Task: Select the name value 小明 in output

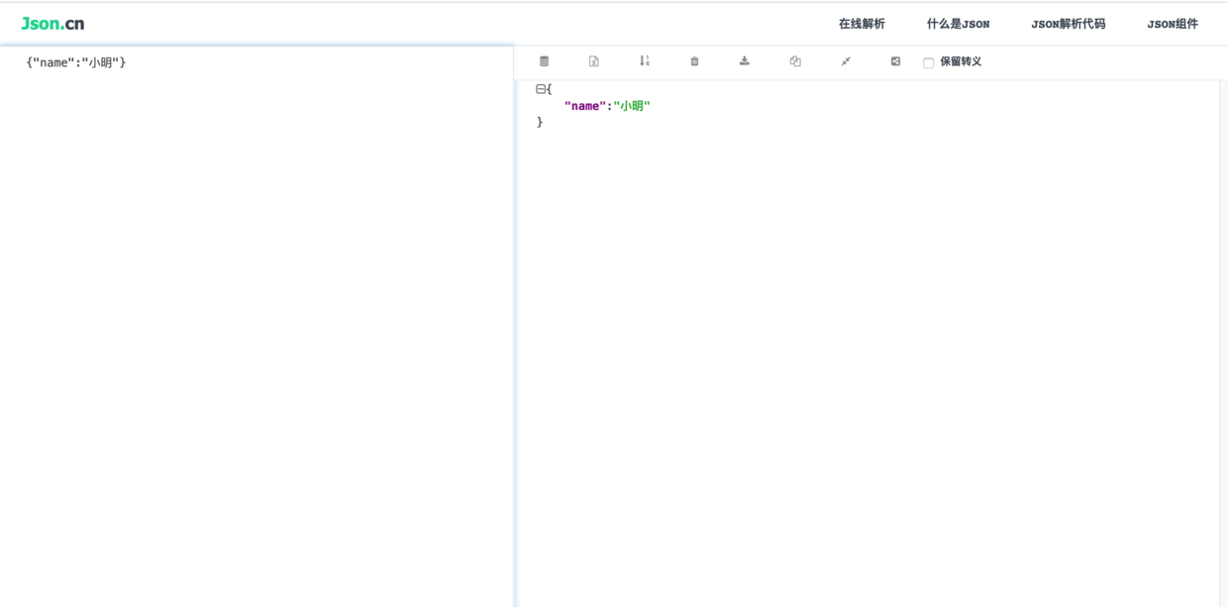Action: tap(631, 104)
